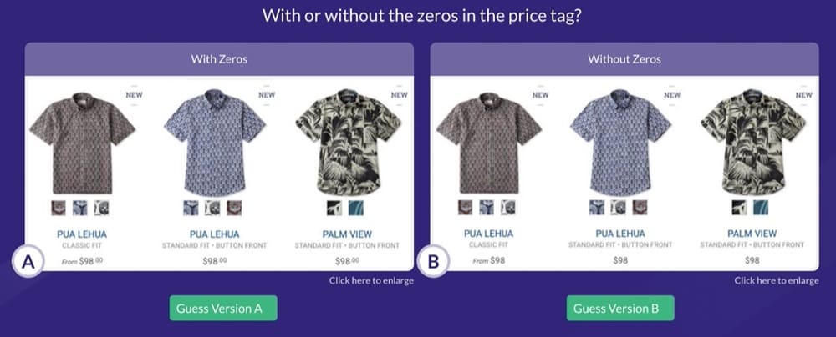Click the NEW badge on the blue shirt in Version B
Screen dimensions: 836x337
(x=672, y=95)
